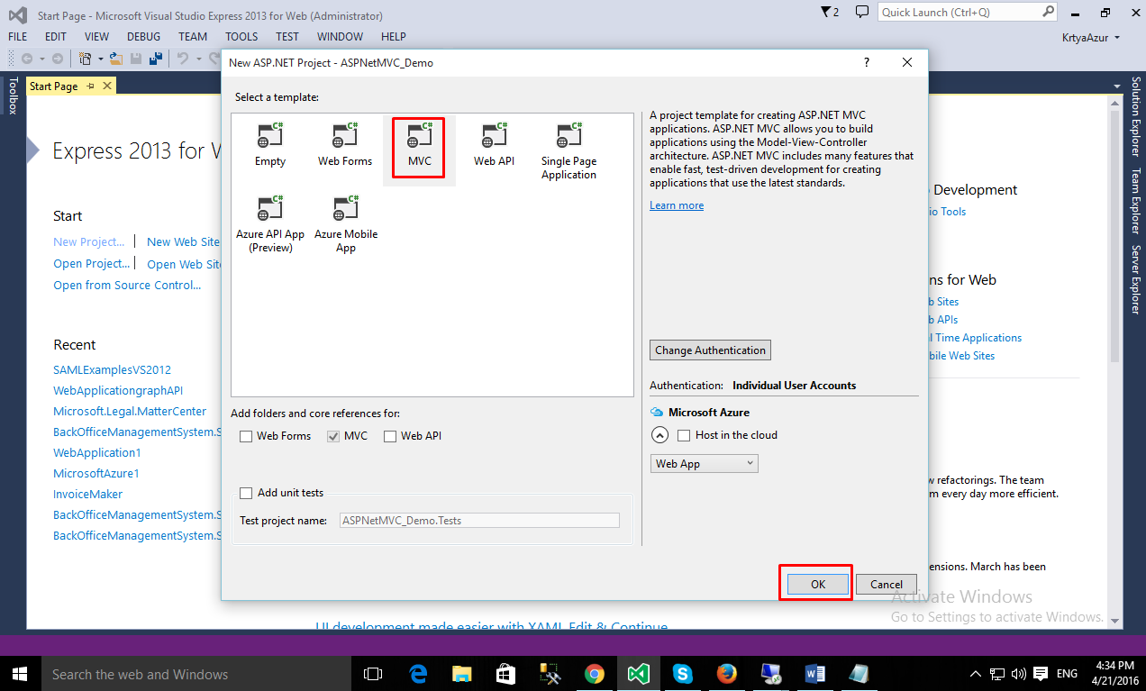
Task: Follow the Learn more link
Action: 677,205
